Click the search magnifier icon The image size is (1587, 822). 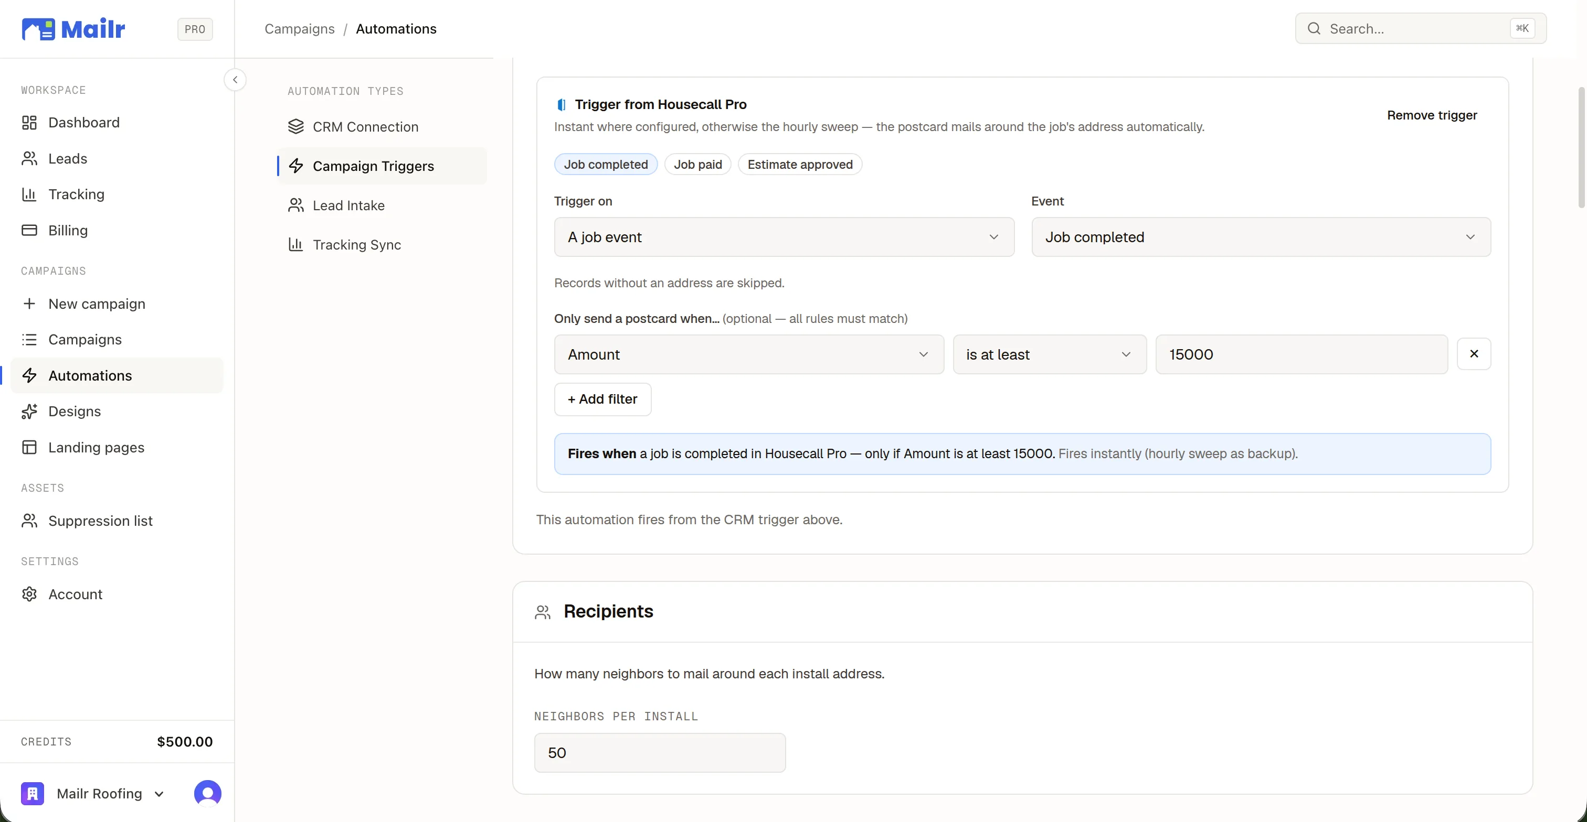coord(1314,28)
